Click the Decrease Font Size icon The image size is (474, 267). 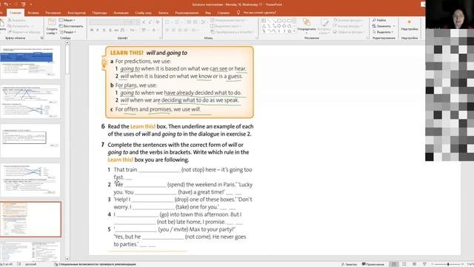(x=150, y=22)
